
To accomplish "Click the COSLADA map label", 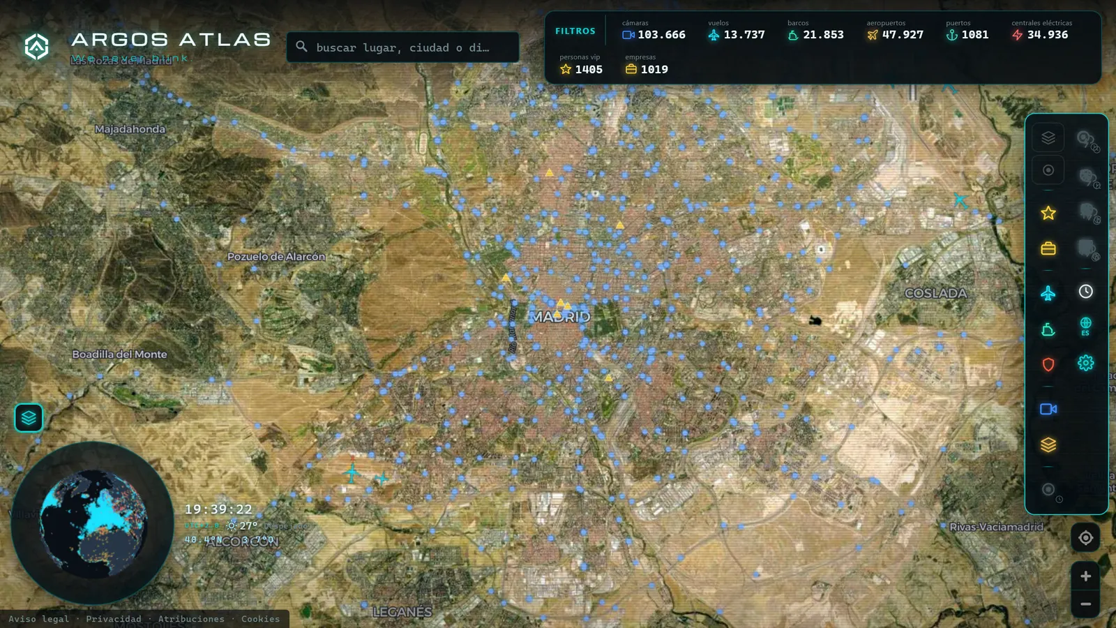I will 936,293.
